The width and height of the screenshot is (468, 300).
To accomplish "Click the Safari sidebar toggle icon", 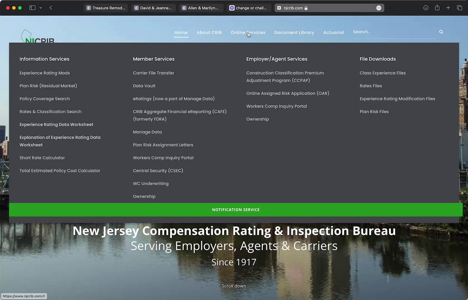I will tap(32, 8).
